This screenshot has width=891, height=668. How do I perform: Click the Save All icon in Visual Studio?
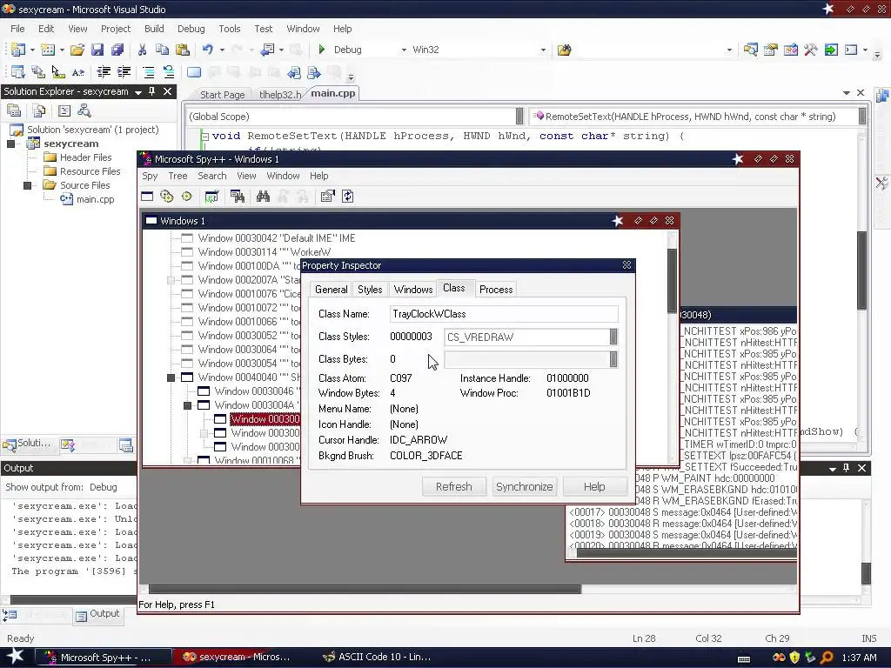117,50
